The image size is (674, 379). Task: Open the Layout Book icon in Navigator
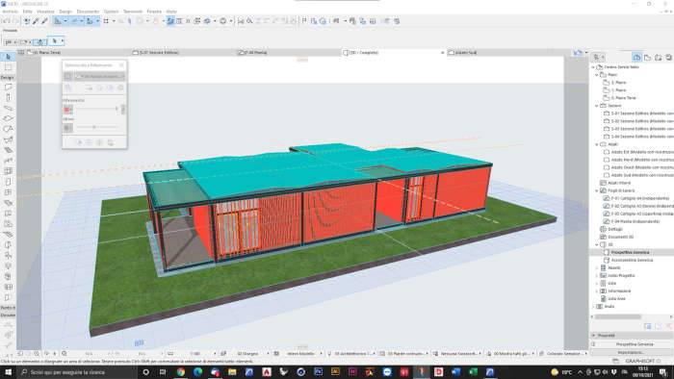[658, 57]
